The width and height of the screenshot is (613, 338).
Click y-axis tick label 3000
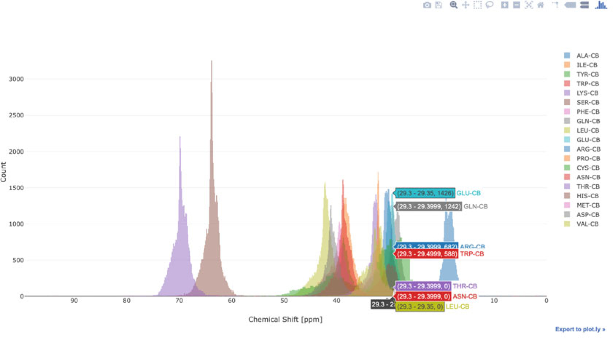tap(16, 79)
